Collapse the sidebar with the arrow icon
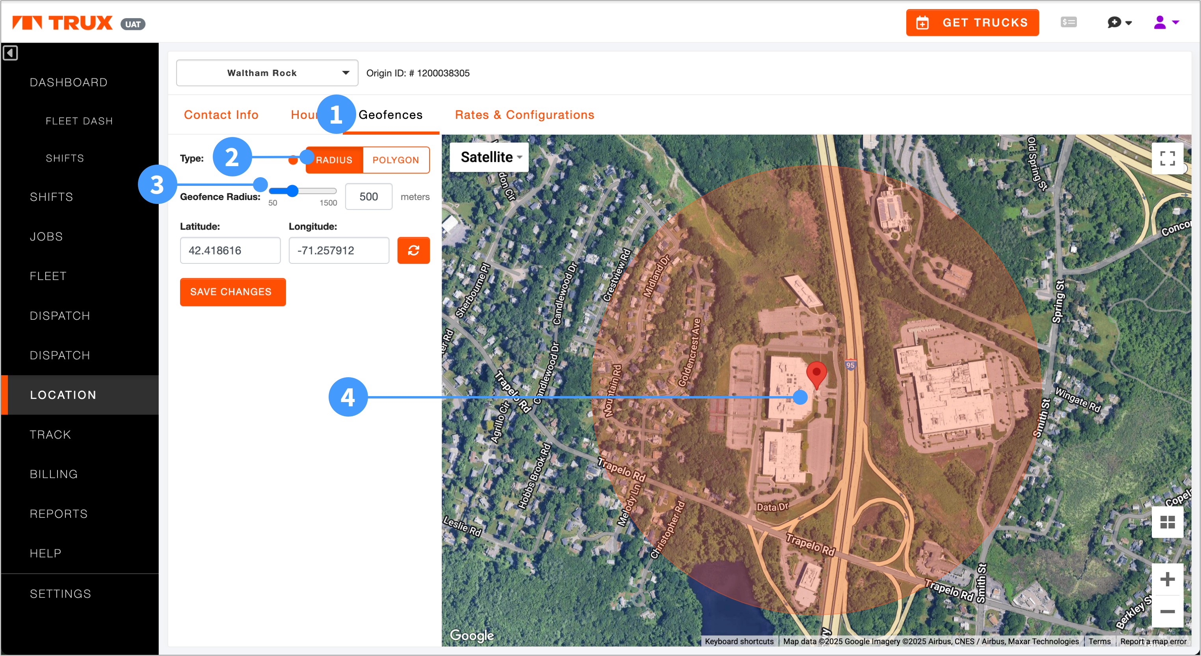The height and width of the screenshot is (656, 1201). pyautogui.click(x=10, y=53)
